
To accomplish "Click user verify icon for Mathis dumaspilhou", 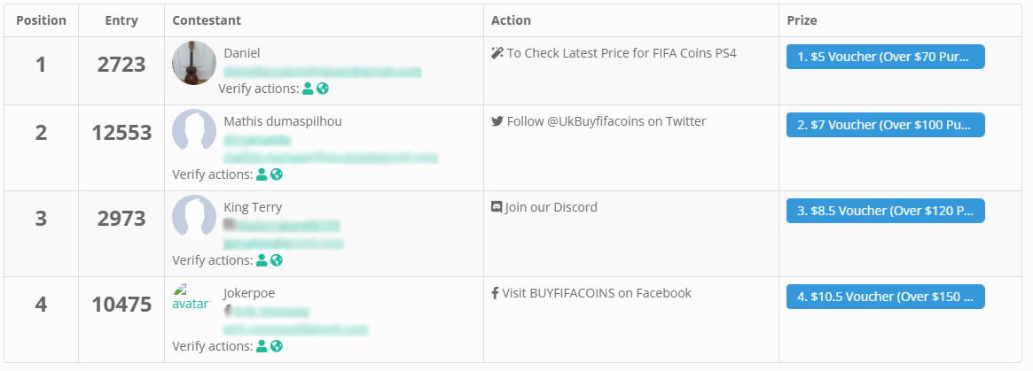I will tap(262, 174).
